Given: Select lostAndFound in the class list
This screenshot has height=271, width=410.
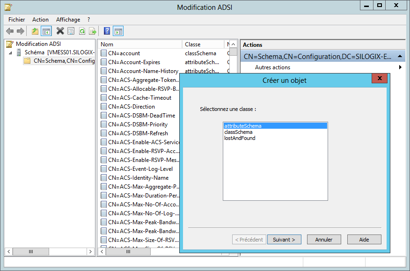Looking at the screenshot, I should point(239,138).
